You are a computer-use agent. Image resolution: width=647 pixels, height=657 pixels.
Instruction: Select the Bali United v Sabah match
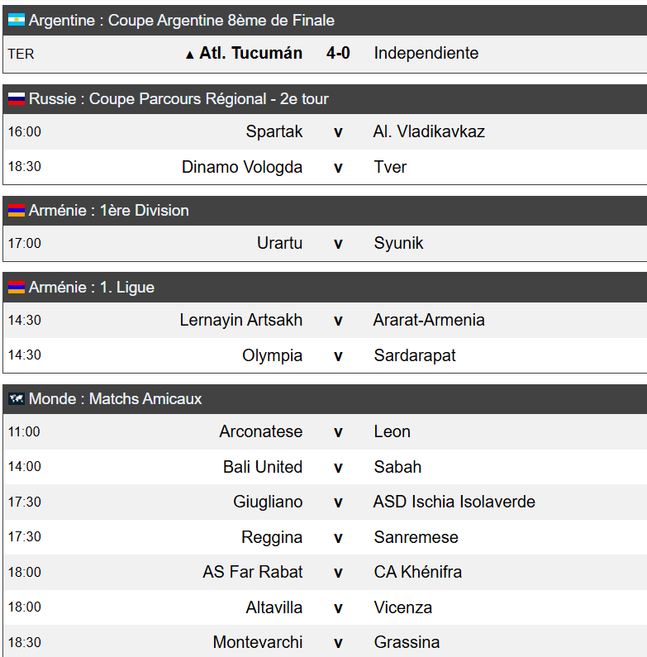click(x=325, y=467)
